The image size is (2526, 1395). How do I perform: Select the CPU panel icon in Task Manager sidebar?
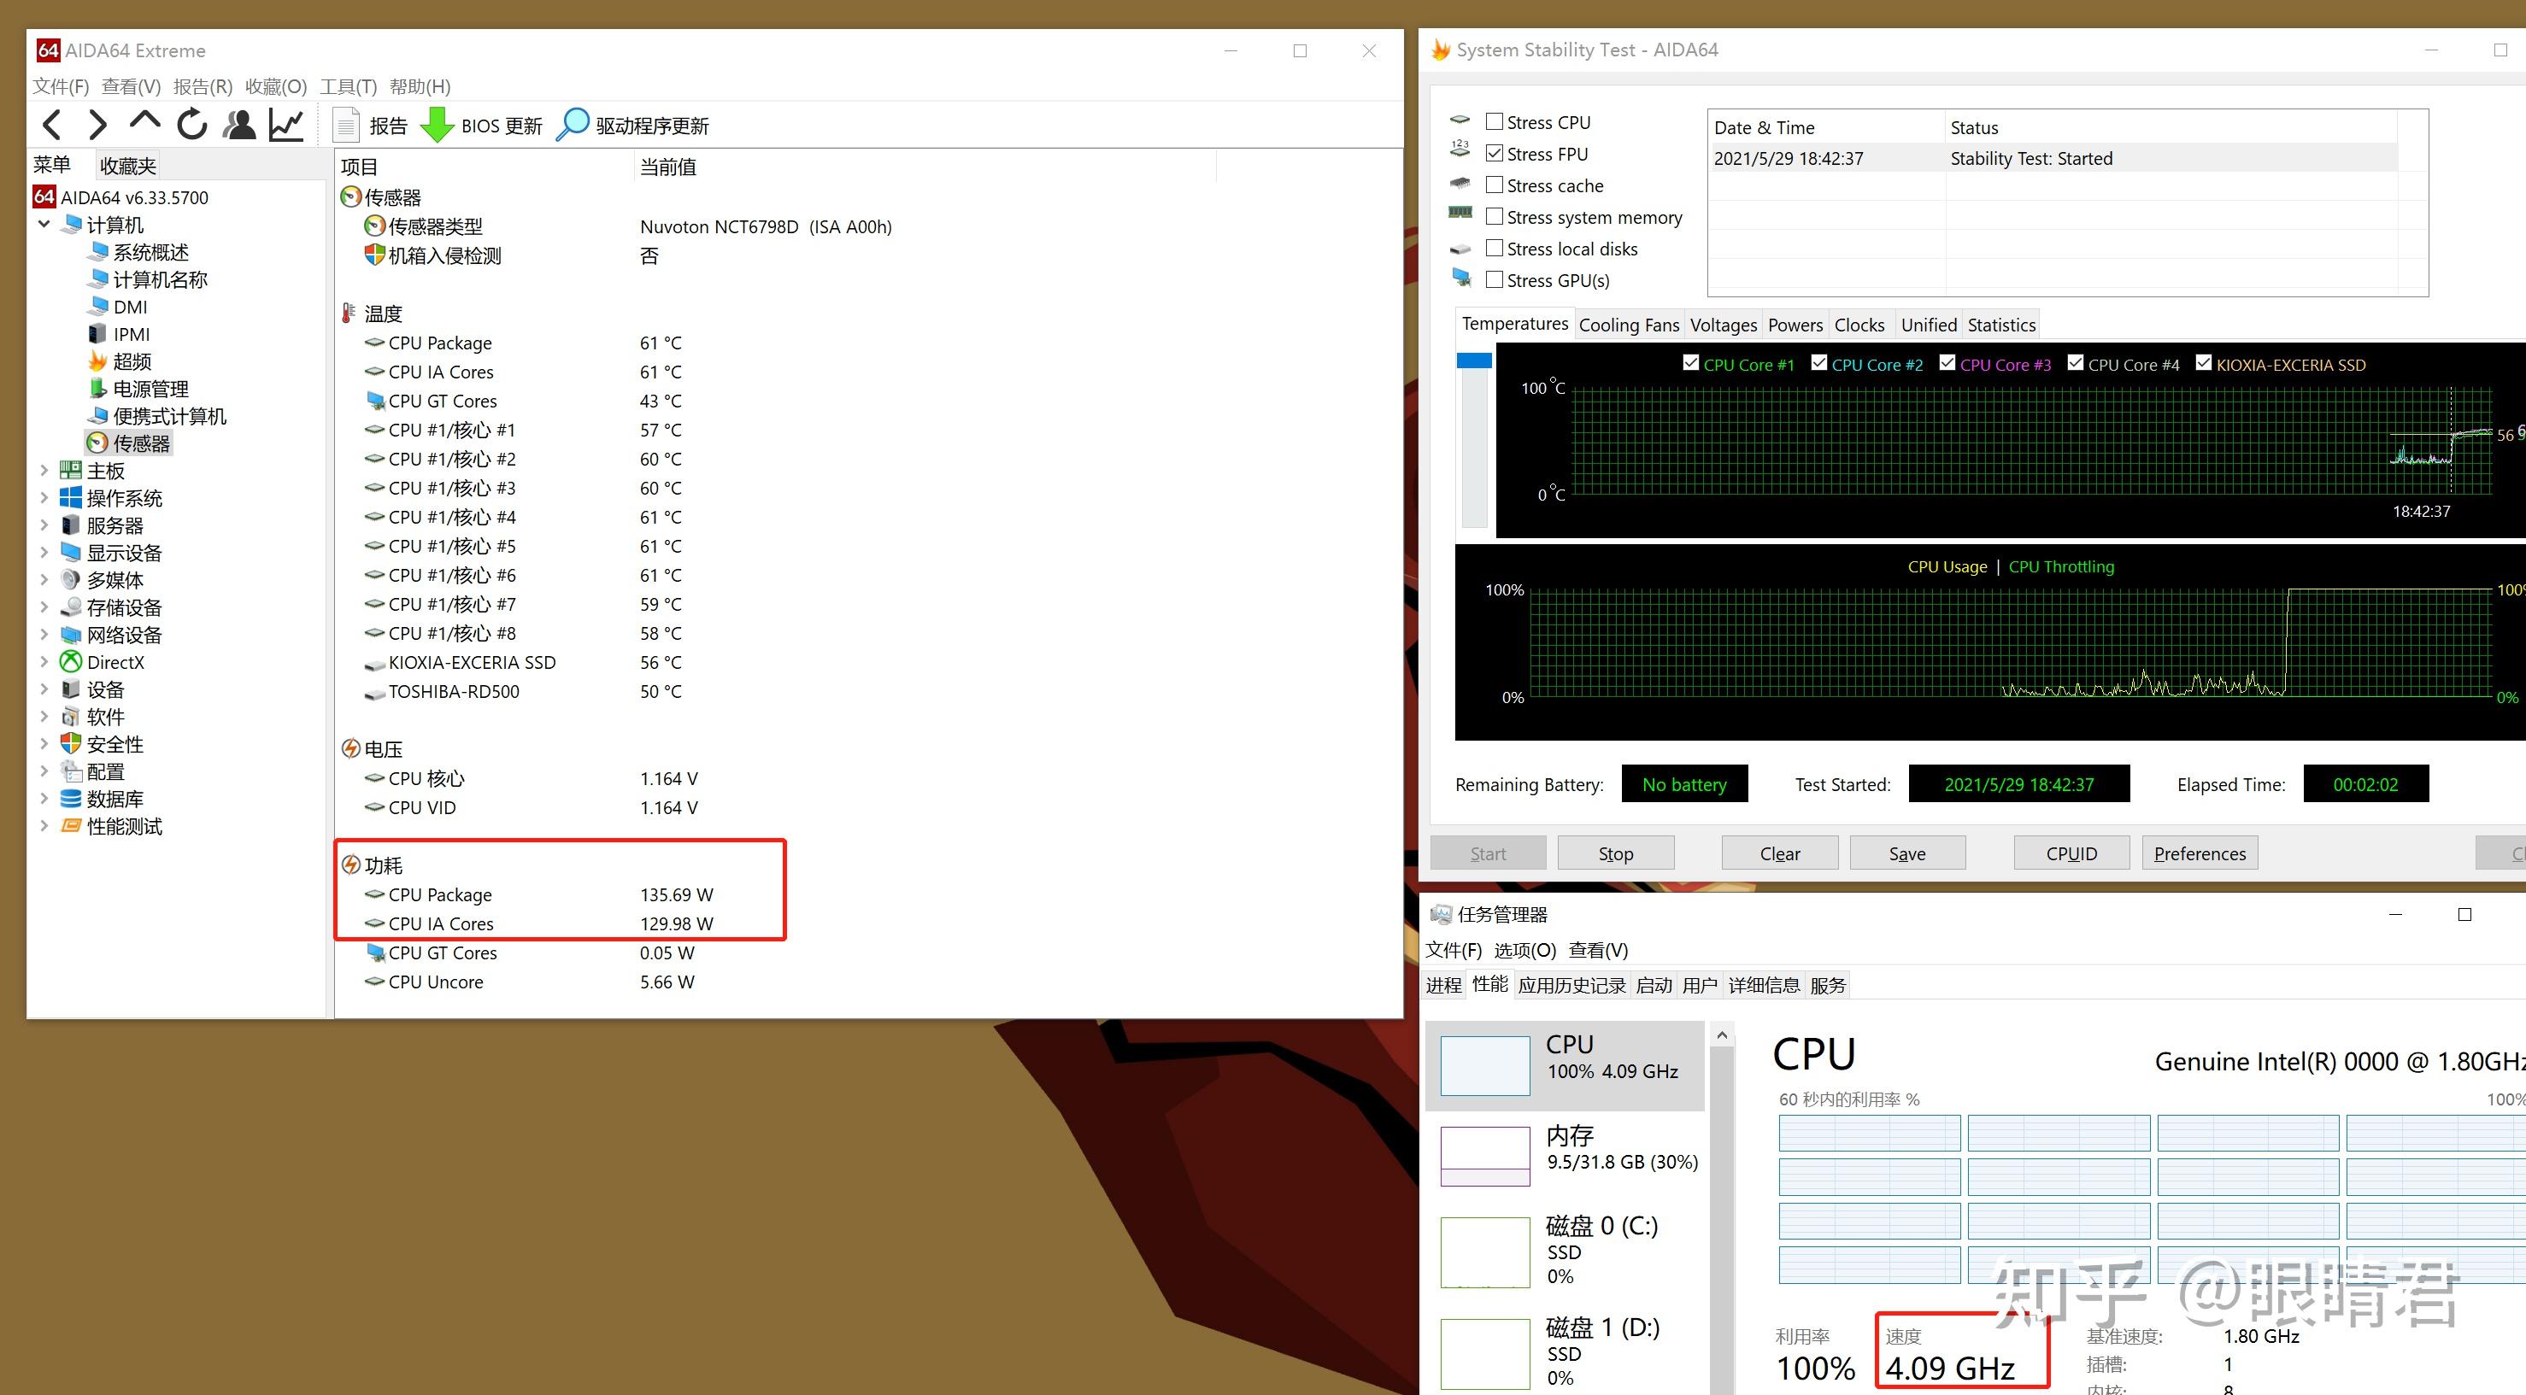click(1483, 1064)
